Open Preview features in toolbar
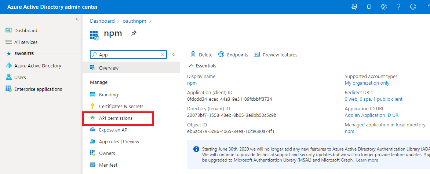Image resolution: width=430 pixels, height=174 pixels. (276, 55)
